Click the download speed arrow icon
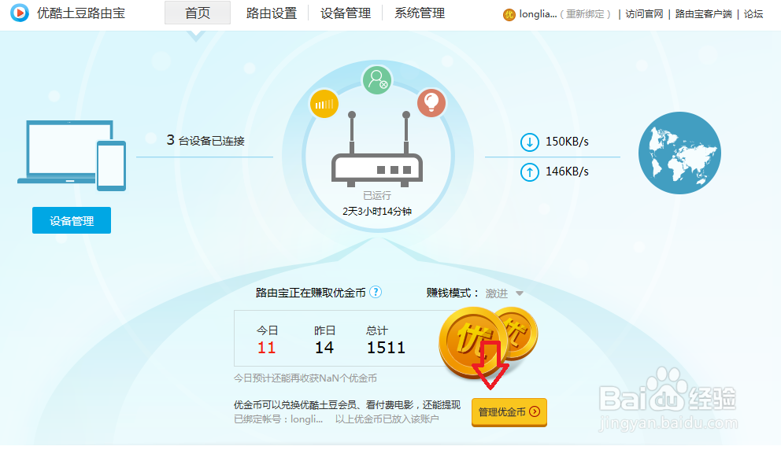Viewport: 781px width, 450px height. (530, 142)
